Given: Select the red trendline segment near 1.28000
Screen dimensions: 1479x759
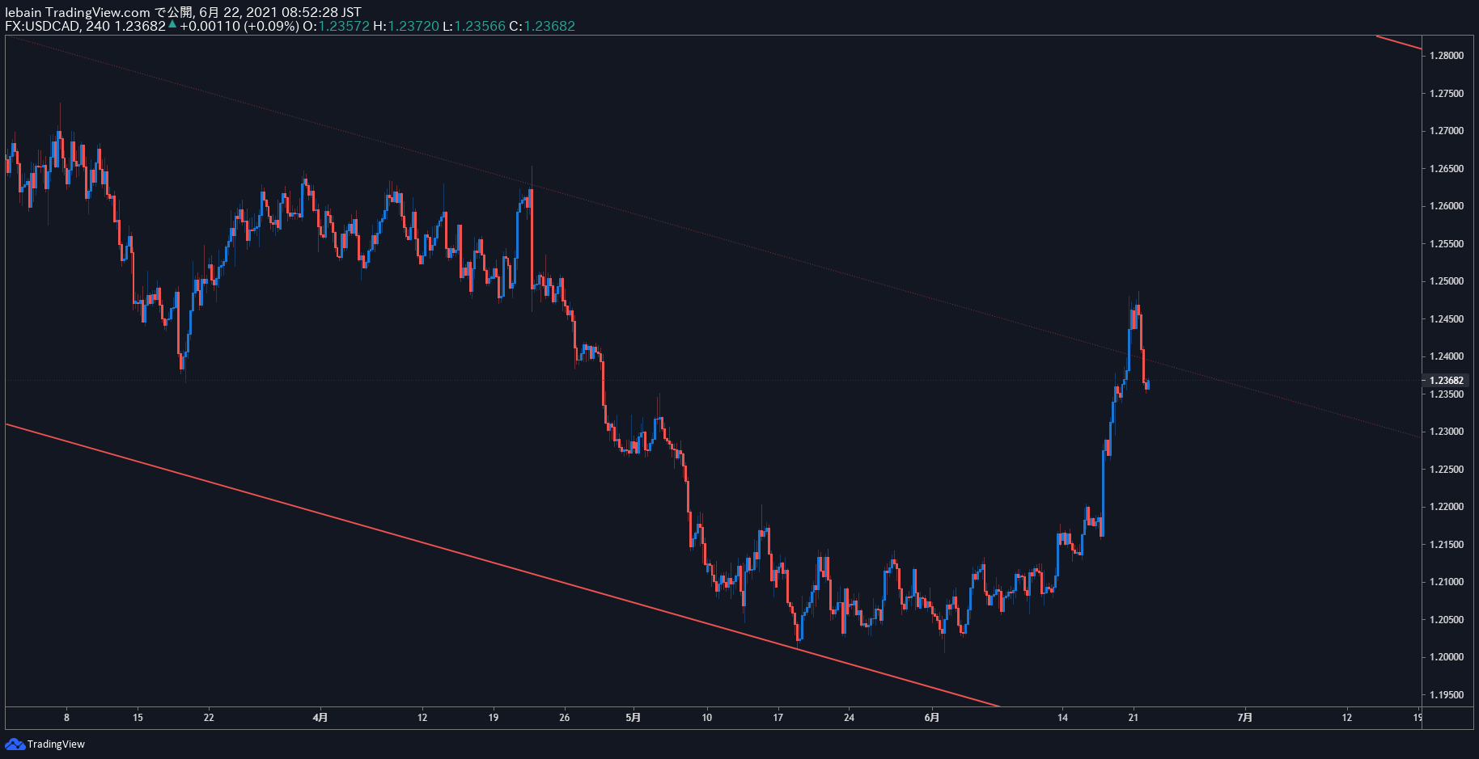Looking at the screenshot, I should [x=1399, y=42].
